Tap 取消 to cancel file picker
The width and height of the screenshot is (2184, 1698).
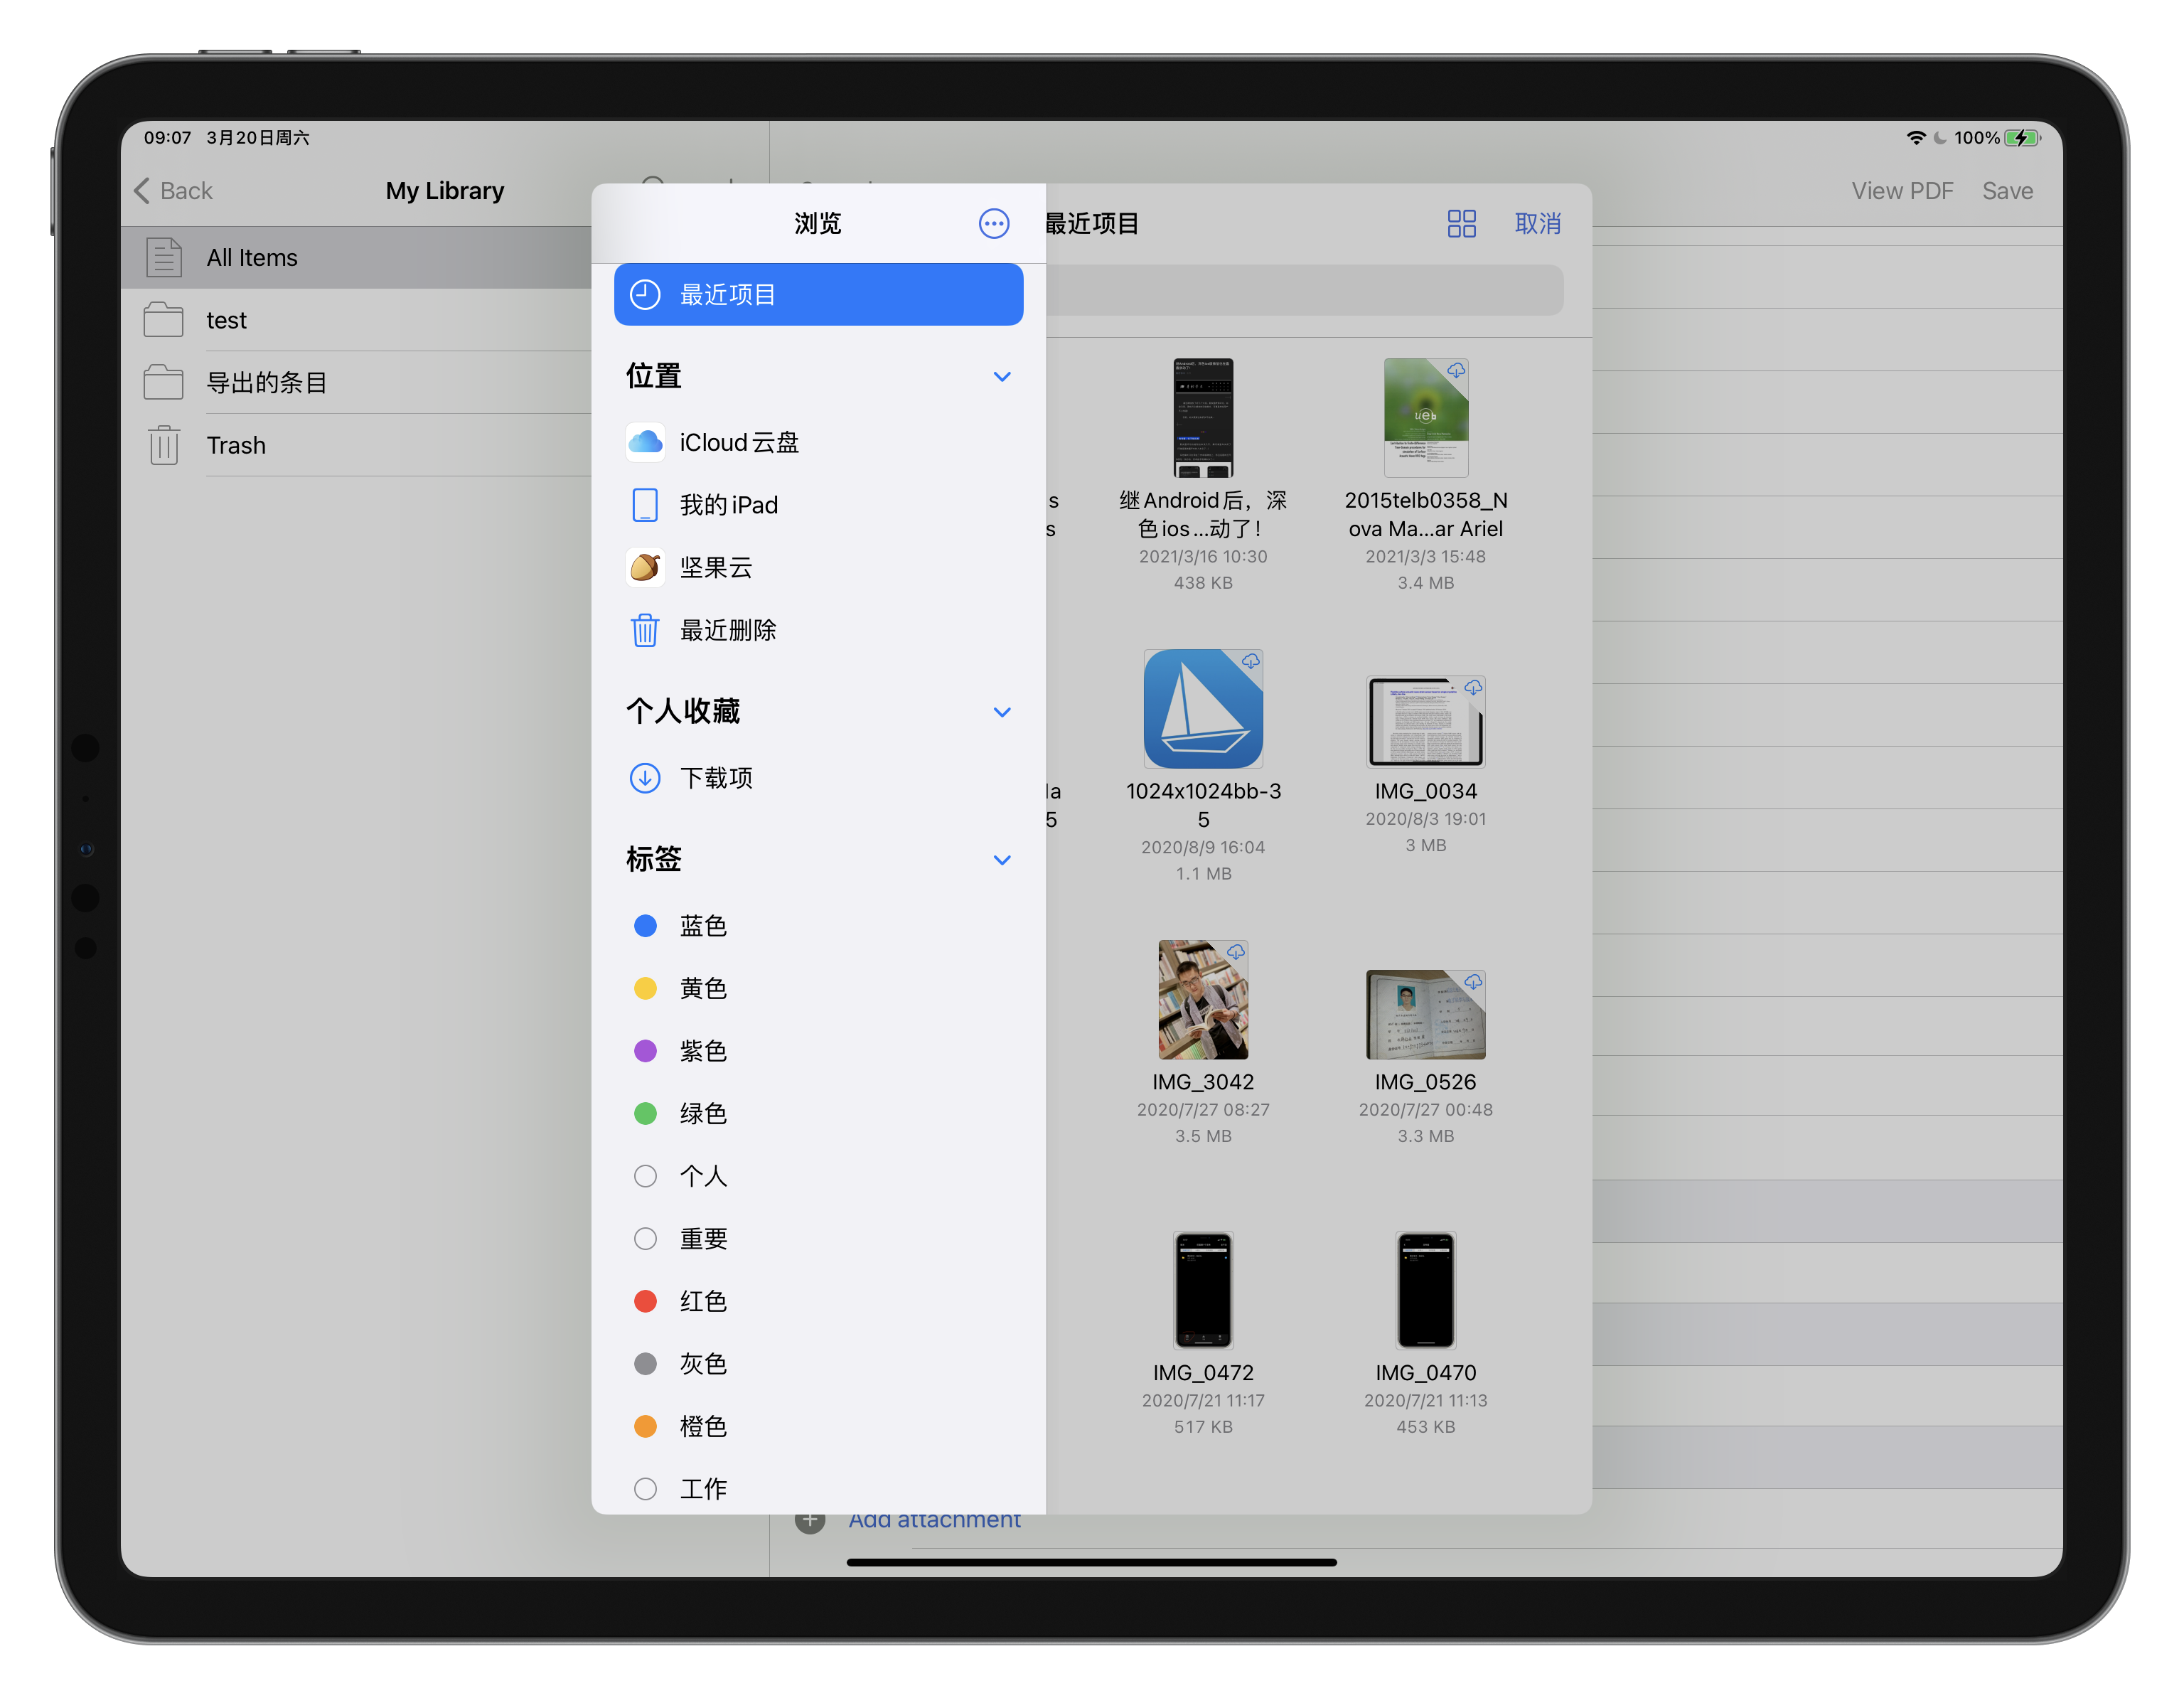[1537, 223]
